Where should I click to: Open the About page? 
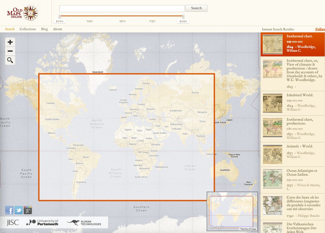(x=57, y=29)
